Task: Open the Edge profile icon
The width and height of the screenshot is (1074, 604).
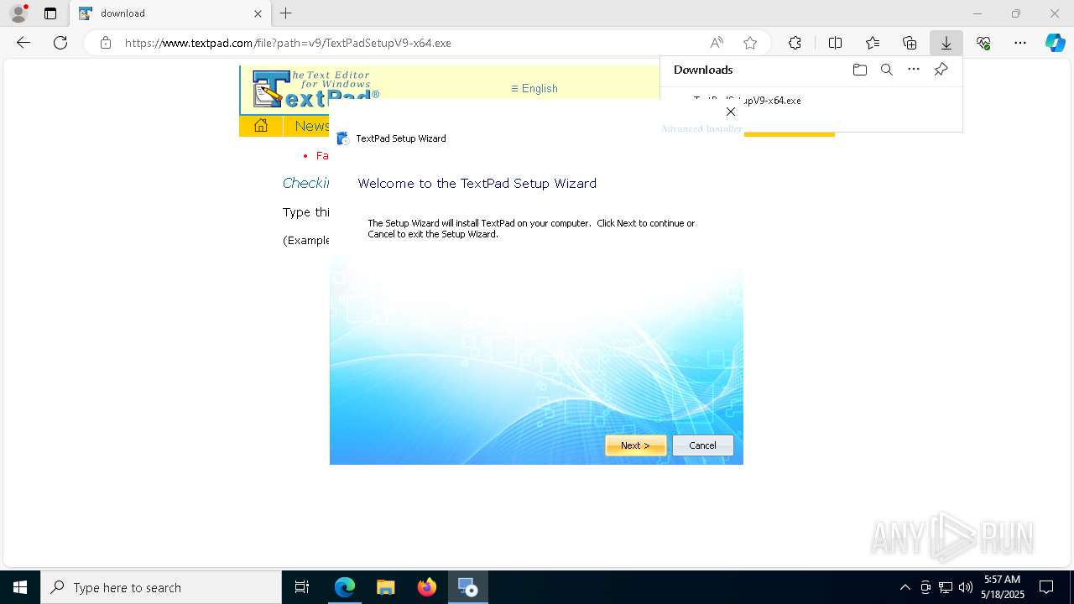Action: pyautogui.click(x=18, y=13)
